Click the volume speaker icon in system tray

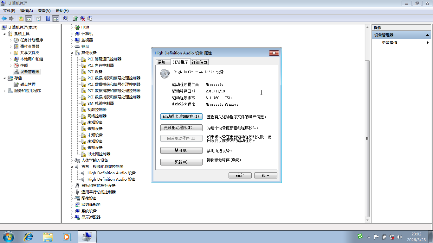(x=399, y=237)
